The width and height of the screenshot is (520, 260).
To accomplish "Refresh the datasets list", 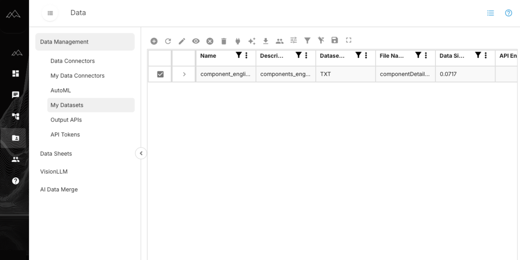I will (x=168, y=41).
